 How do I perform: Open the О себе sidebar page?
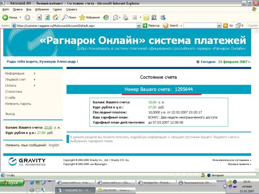click(x=10, y=98)
